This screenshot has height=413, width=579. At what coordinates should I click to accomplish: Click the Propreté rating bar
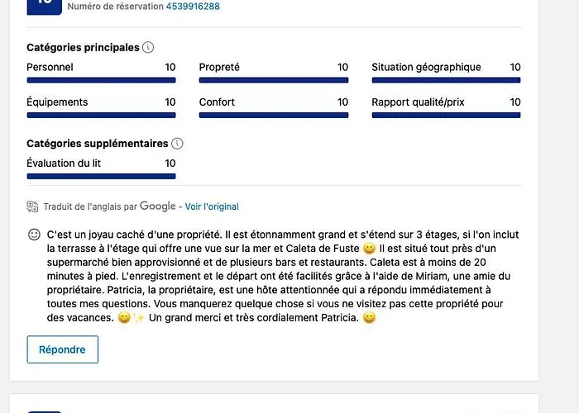(x=273, y=80)
